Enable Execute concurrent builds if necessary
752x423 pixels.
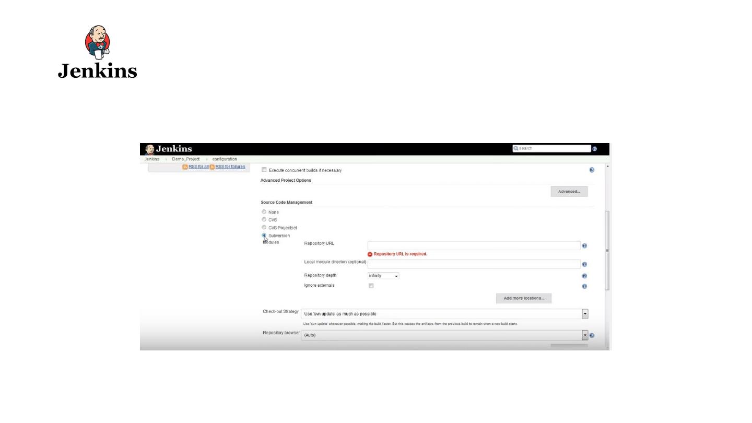(264, 170)
